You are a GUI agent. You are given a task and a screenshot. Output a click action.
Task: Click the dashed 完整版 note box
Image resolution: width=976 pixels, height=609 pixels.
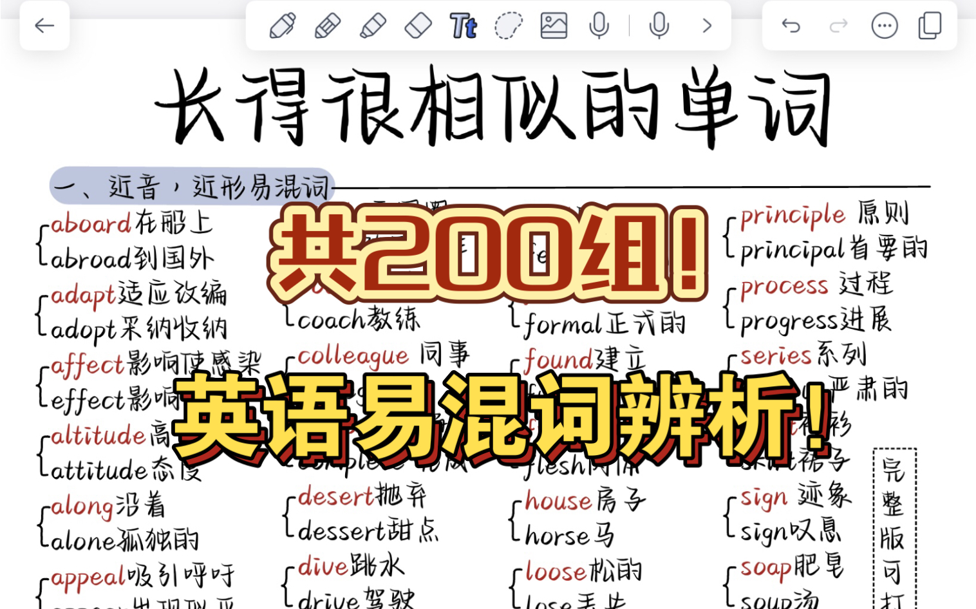894,529
